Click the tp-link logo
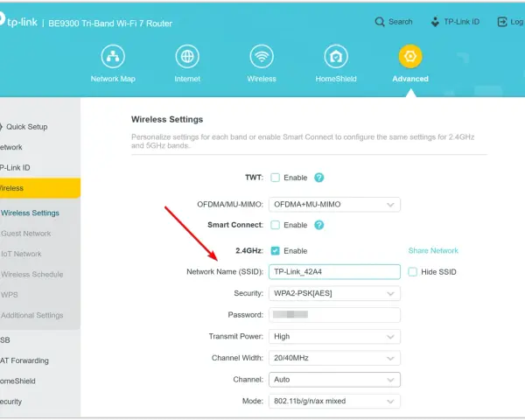Screen dimensions: 525x420 (x=18, y=21)
